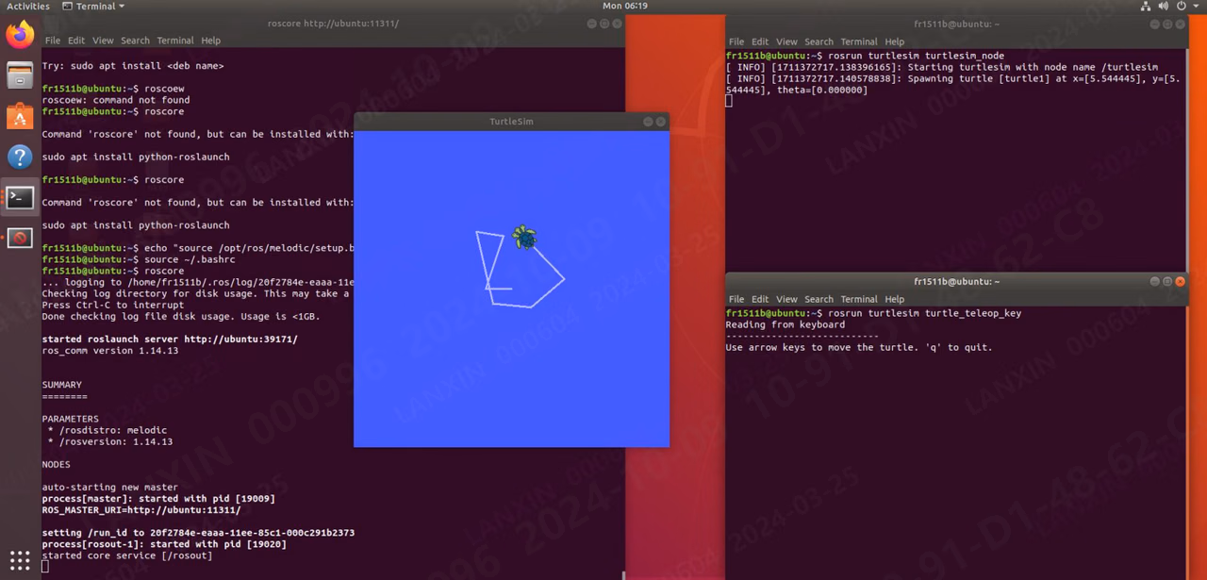Screen dimensions: 1207x580
Task: Click the red prohibited-sign dock icon
Action: pyautogui.click(x=20, y=239)
